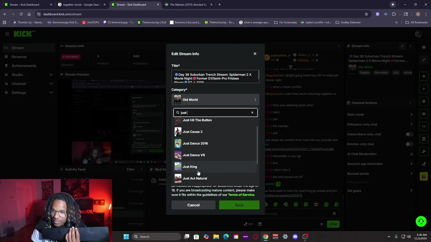Show hidden bookmarks overflow chevron
This screenshot has height=242, width=431.
396,23
